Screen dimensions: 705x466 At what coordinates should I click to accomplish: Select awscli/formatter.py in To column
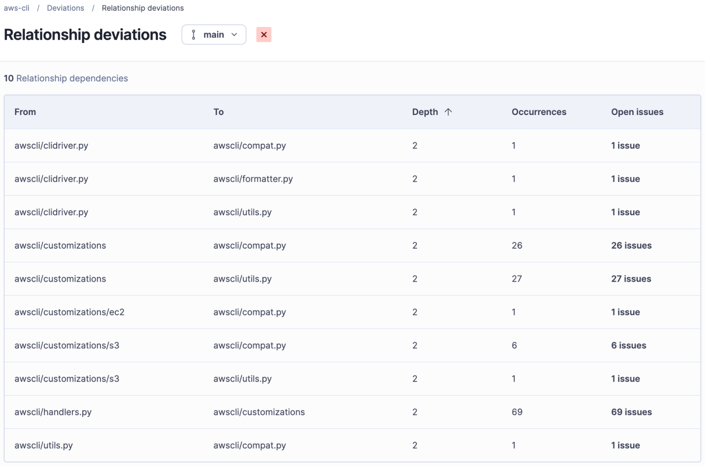(253, 179)
